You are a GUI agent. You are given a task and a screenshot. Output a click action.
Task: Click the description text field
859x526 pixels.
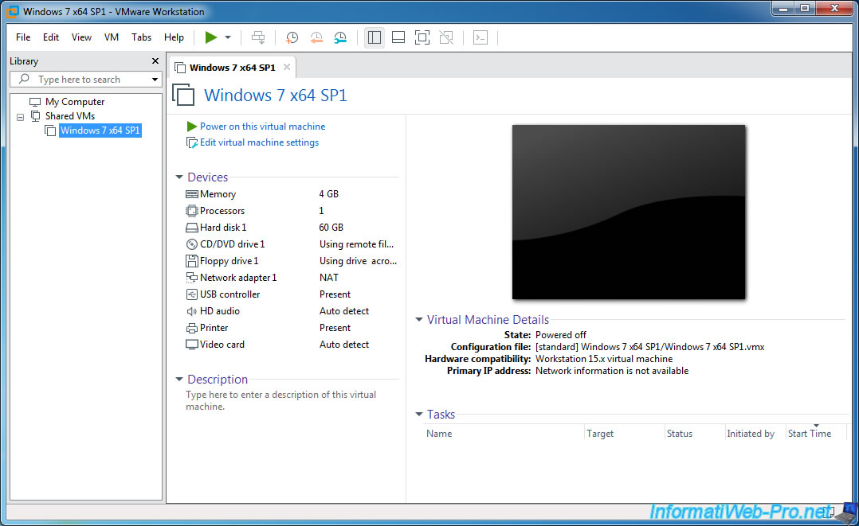pos(281,400)
